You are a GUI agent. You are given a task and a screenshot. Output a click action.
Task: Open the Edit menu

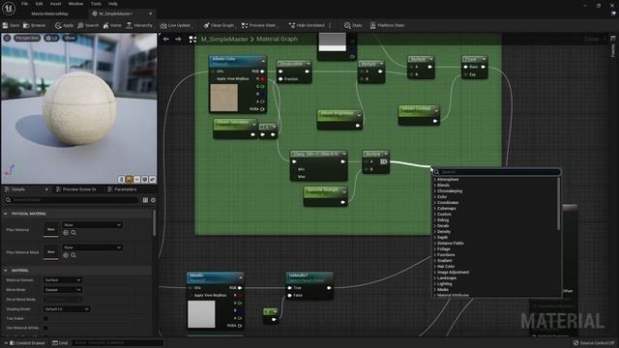[x=39, y=4]
